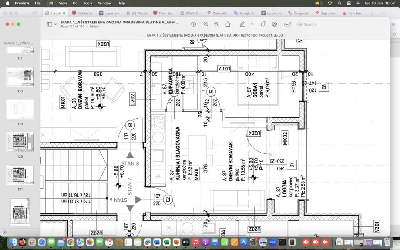Toggle the sidebar button in the toolbar

pyautogui.click(x=49, y=24)
